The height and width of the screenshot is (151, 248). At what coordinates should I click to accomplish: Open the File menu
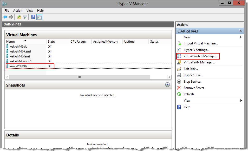pos(7,11)
